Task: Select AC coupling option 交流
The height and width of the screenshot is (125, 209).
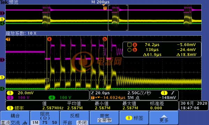Action: [15, 123]
